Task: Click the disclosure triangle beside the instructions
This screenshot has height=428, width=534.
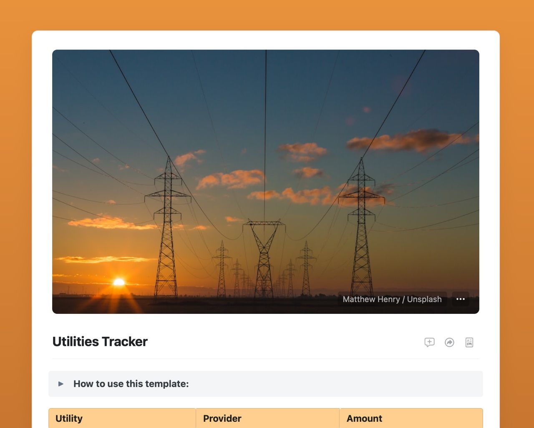Action: pyautogui.click(x=60, y=384)
